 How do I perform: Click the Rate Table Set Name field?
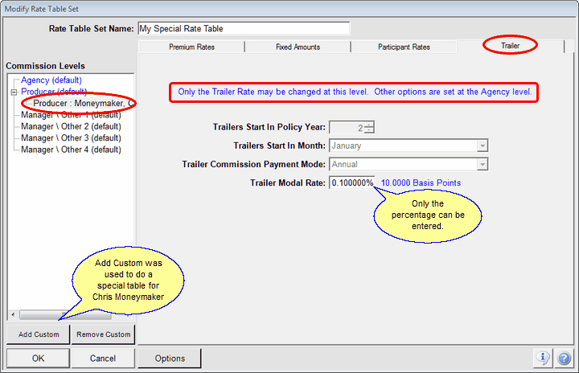(244, 28)
